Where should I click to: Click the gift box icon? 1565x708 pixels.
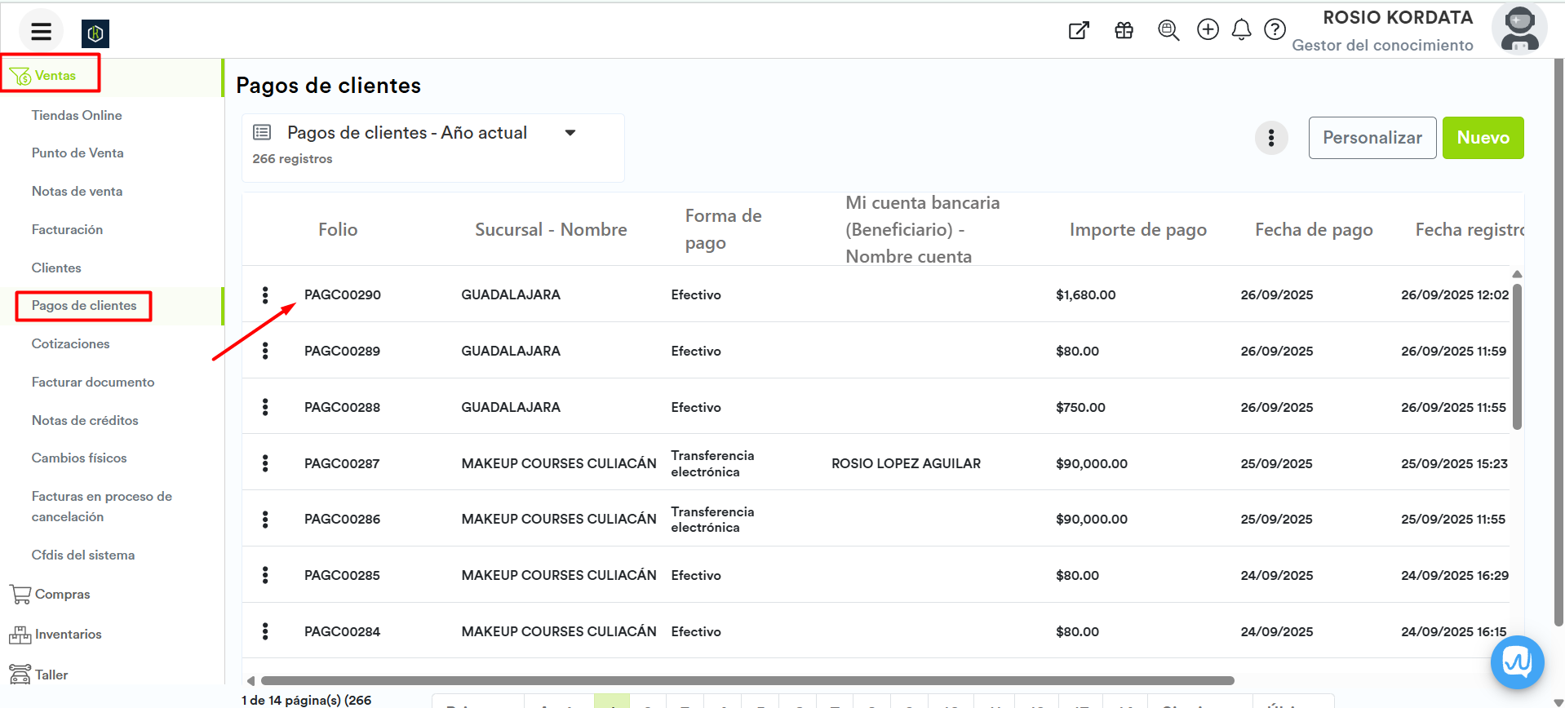(x=1124, y=31)
